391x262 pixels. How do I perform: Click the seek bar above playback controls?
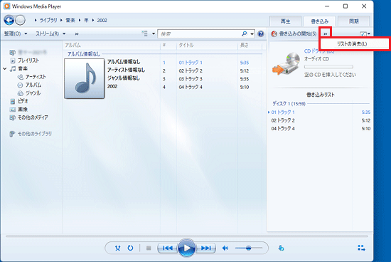coord(187,236)
